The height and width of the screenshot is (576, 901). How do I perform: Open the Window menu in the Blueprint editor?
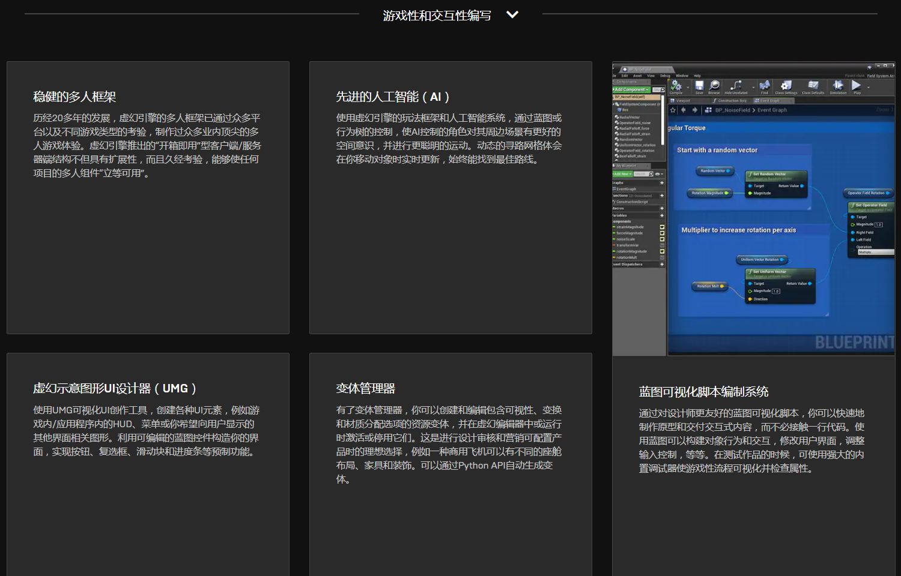click(682, 76)
